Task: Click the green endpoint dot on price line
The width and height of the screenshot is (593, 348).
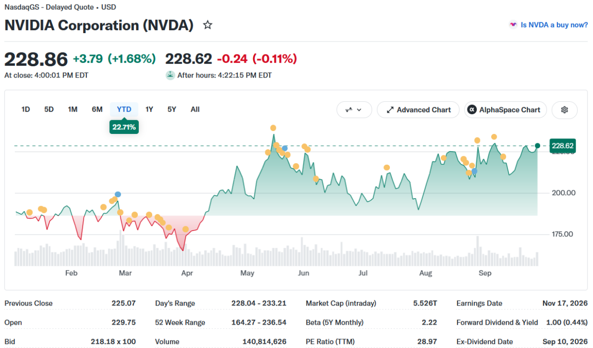Action: [538, 146]
